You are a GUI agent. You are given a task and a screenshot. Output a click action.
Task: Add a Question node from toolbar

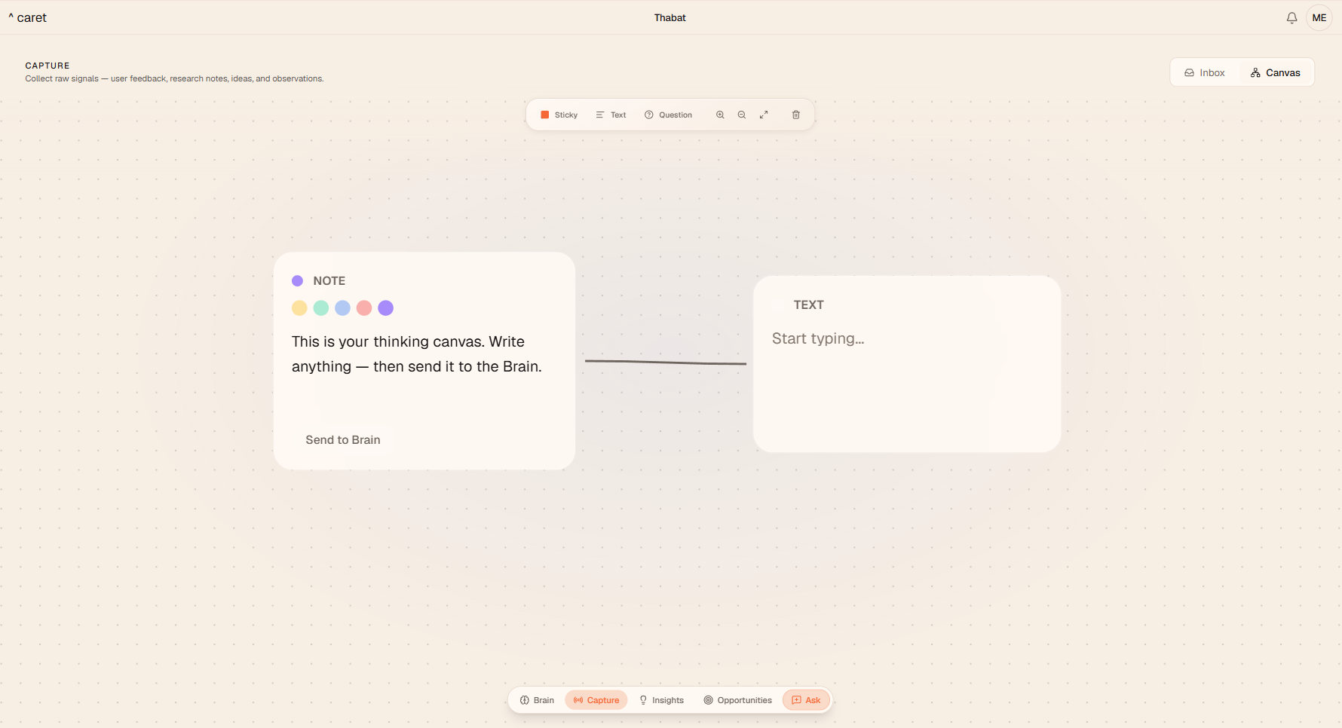click(x=668, y=115)
